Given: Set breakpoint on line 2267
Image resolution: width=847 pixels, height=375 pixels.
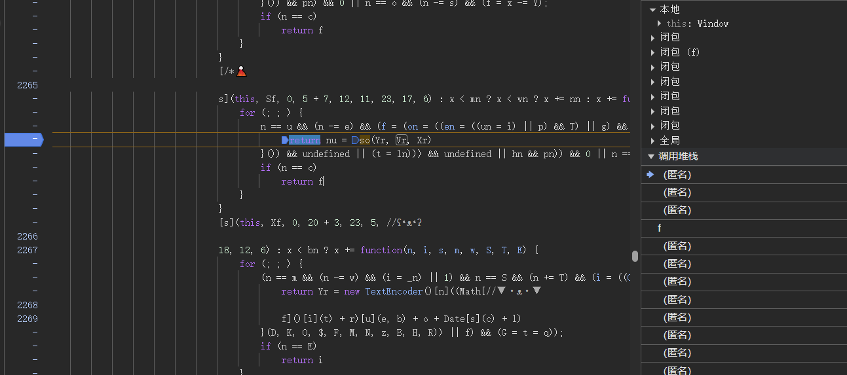Looking at the screenshot, I should (28, 250).
